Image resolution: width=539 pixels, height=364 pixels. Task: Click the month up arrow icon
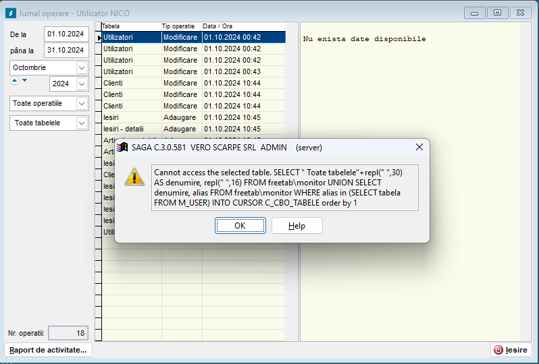14,81
